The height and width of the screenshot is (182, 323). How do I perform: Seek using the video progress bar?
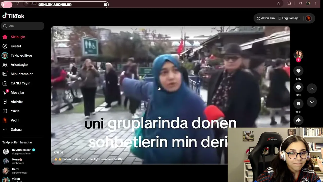click(140, 164)
